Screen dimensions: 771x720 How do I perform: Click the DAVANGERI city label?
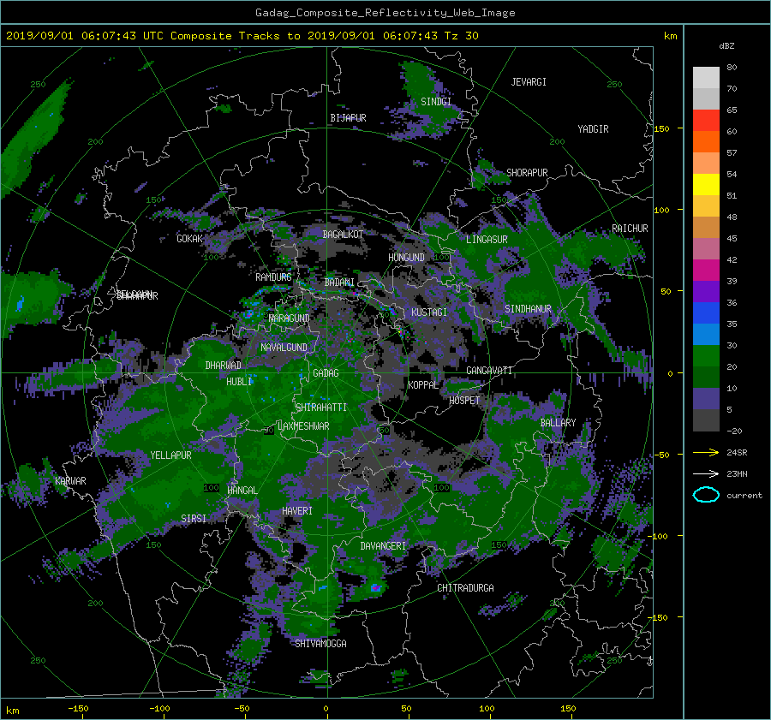[x=383, y=546]
